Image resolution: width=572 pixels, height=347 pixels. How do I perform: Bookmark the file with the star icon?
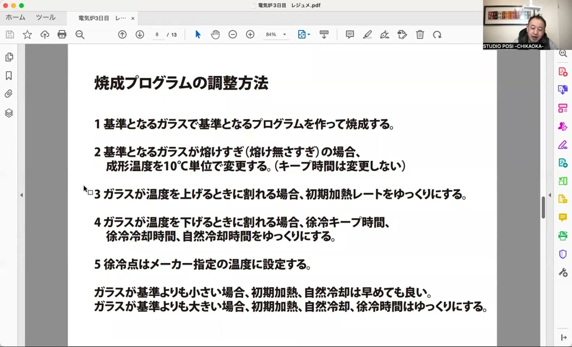(x=27, y=34)
